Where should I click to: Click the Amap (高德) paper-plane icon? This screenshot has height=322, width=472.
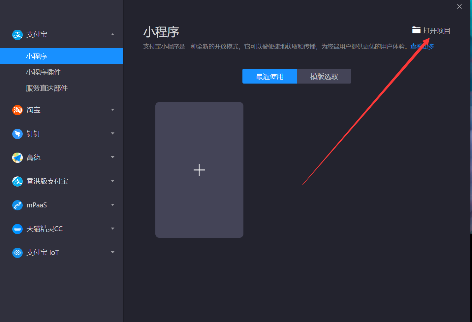pyautogui.click(x=17, y=158)
